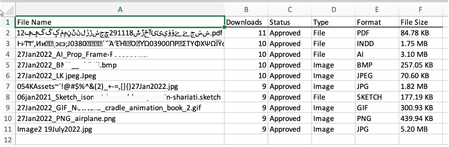Select the 27Jan2022_AI_Prop_Frame cell
Image resolution: width=449 pixels, height=147 pixels.
[x=120, y=54]
